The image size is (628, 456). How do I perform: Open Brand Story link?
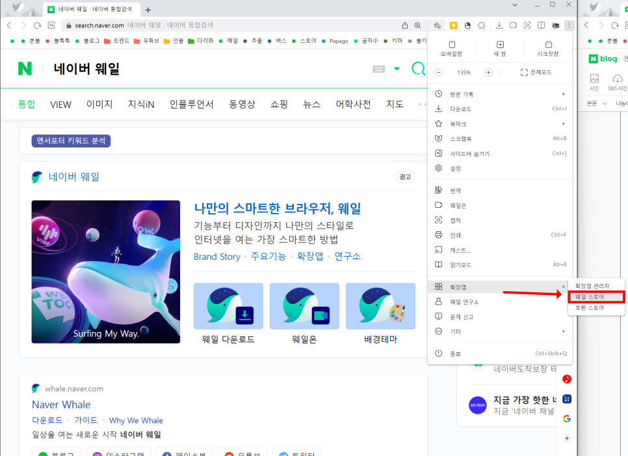coord(217,256)
